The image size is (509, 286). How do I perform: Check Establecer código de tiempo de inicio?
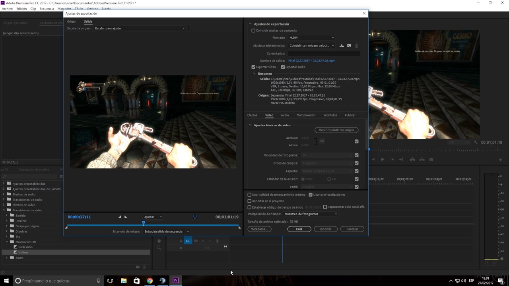point(249,207)
